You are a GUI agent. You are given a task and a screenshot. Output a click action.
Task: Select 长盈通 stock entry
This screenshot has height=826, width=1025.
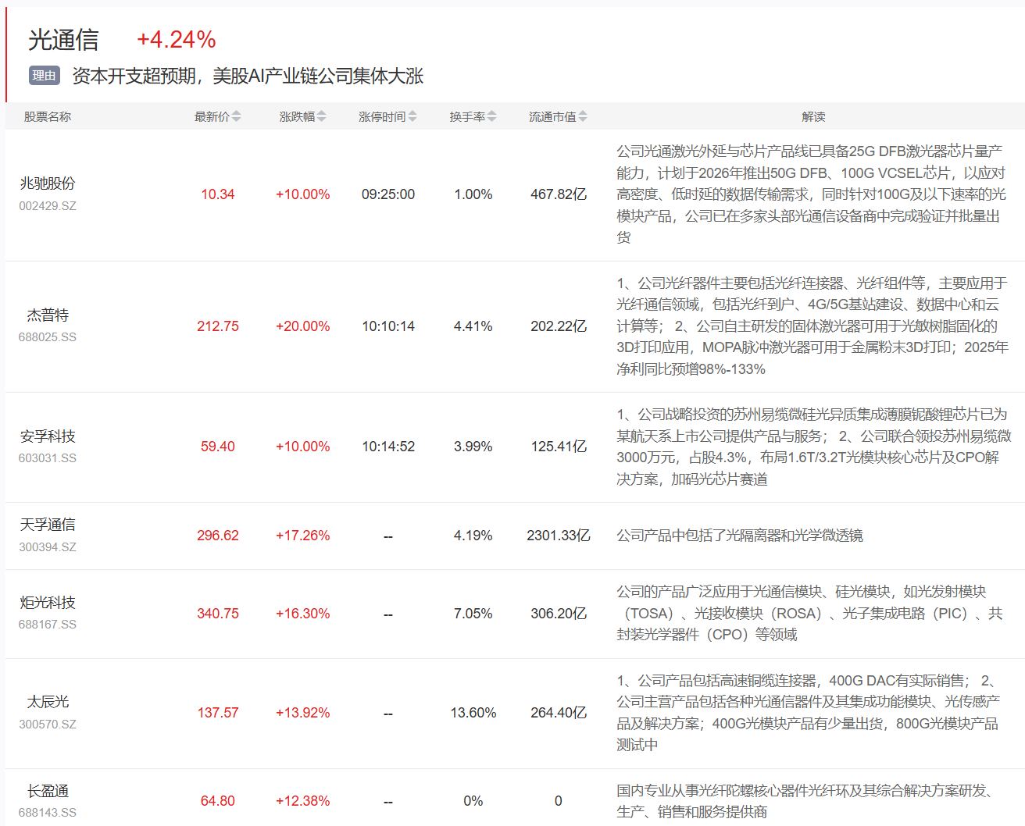click(x=48, y=791)
